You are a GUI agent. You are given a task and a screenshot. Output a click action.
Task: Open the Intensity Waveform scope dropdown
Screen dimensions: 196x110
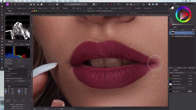click(11, 13)
